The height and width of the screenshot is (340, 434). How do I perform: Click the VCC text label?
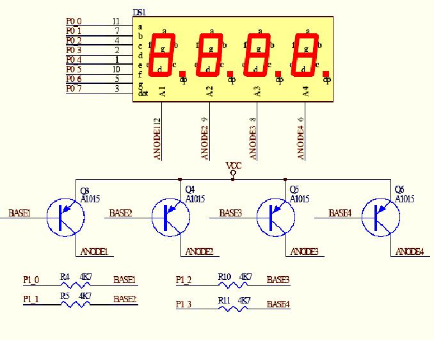(234, 166)
